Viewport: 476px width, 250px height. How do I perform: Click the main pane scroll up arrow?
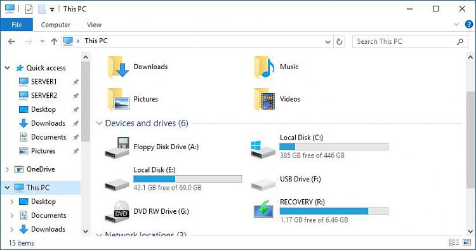470,57
